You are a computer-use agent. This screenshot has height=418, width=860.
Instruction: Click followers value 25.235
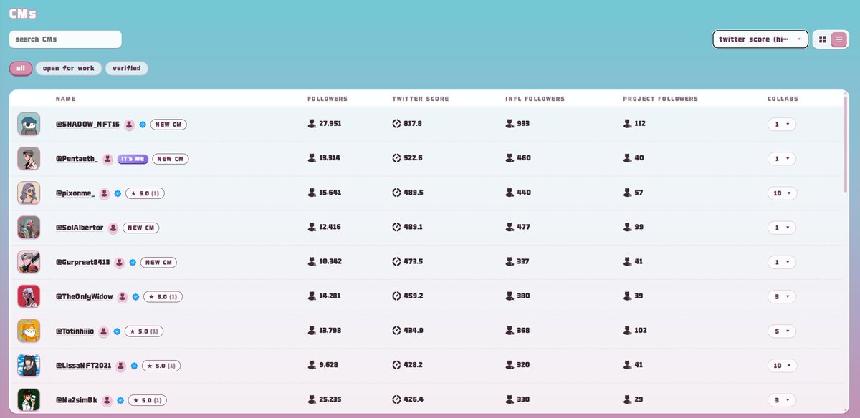click(x=330, y=400)
